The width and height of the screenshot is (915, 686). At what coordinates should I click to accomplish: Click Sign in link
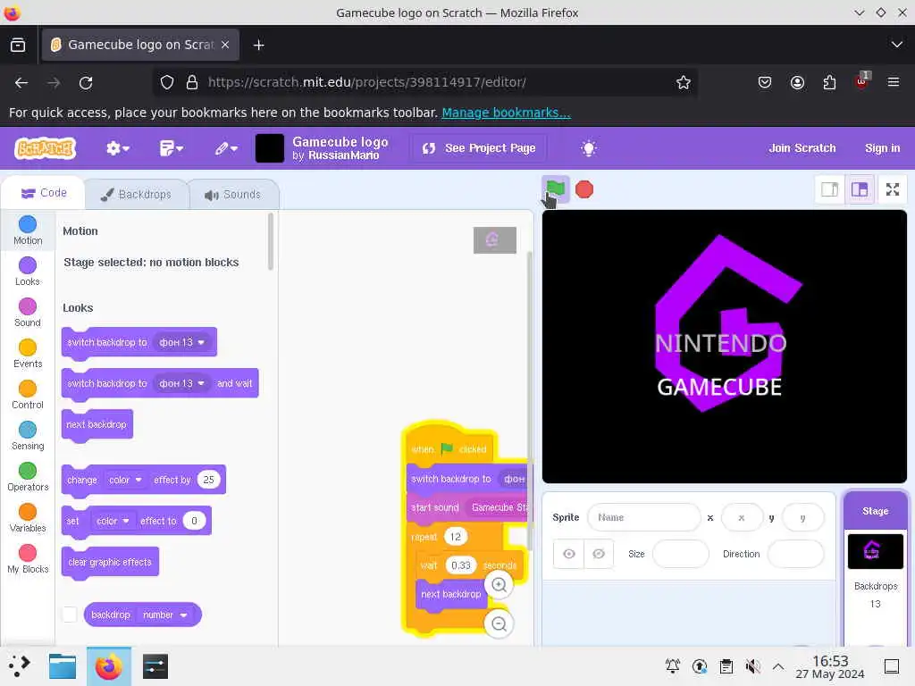coord(882,148)
